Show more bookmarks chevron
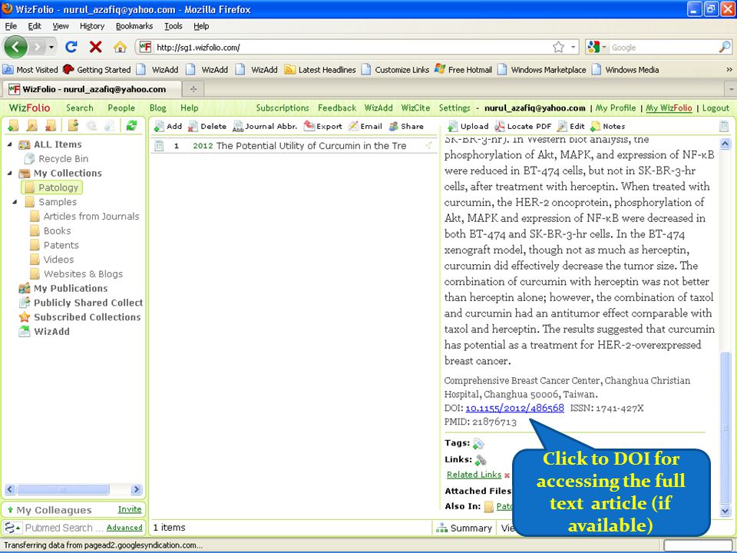This screenshot has height=553, width=737. [729, 70]
